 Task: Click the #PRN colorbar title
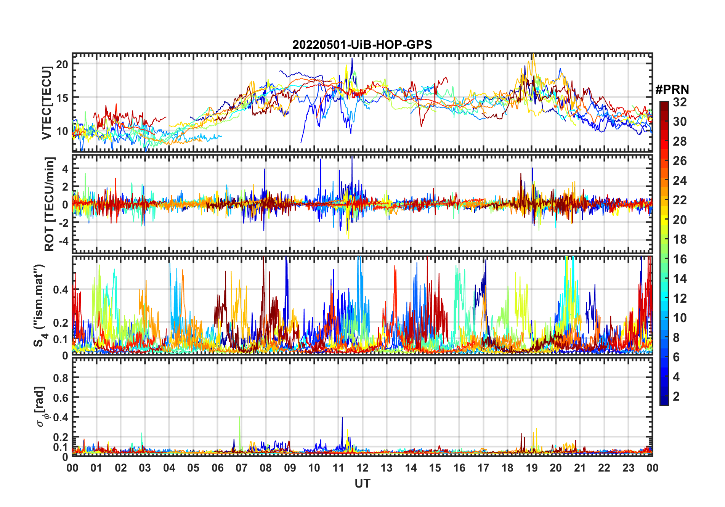[672, 90]
